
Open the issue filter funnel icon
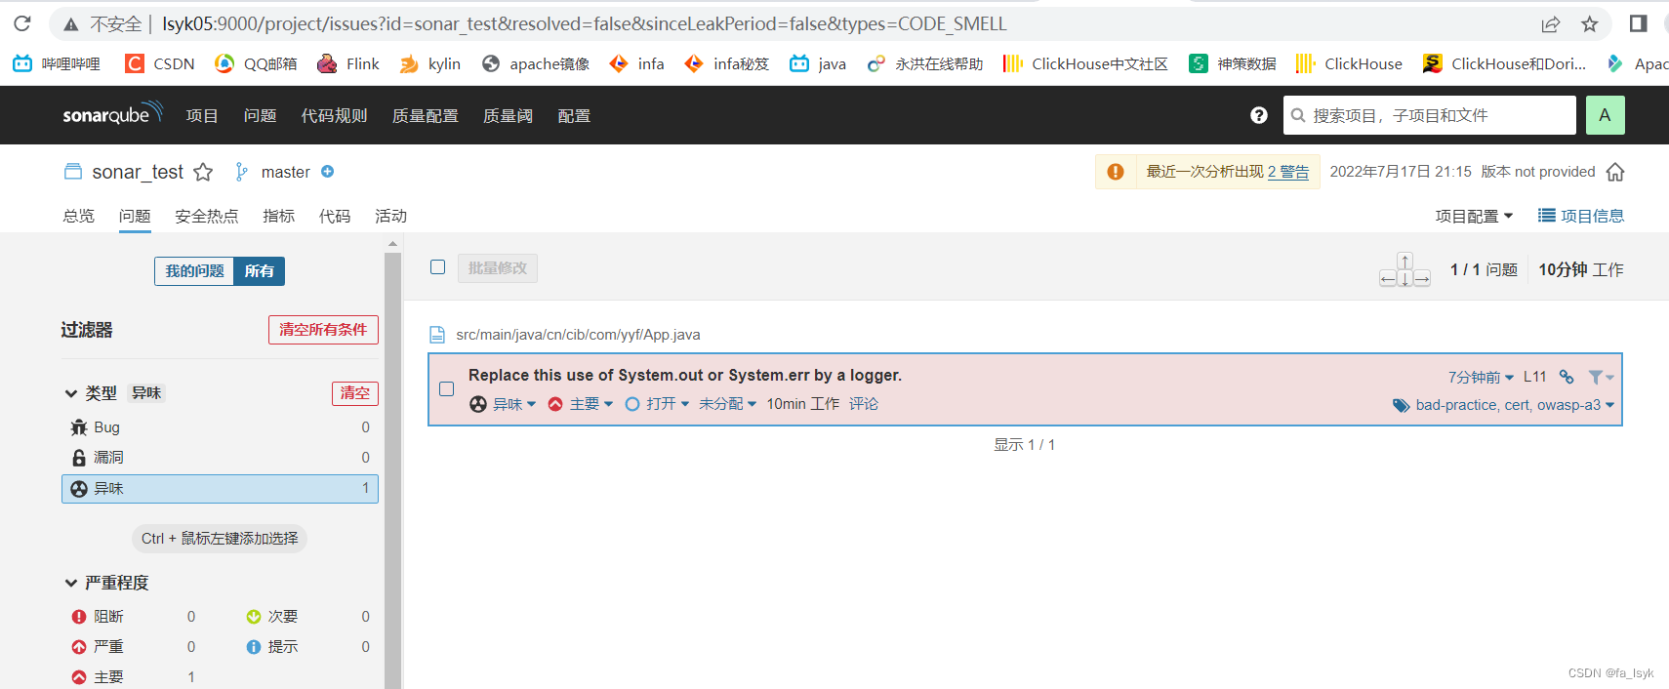coord(1601,377)
